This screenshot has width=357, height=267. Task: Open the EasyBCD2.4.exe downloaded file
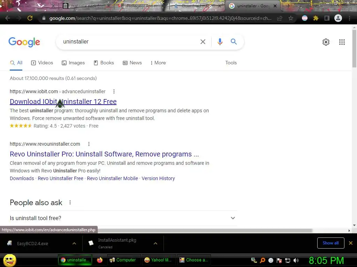pos(32,243)
